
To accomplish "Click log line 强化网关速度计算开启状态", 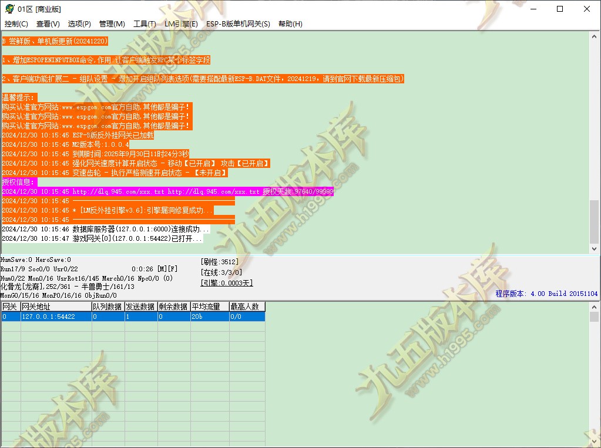I will (136, 163).
